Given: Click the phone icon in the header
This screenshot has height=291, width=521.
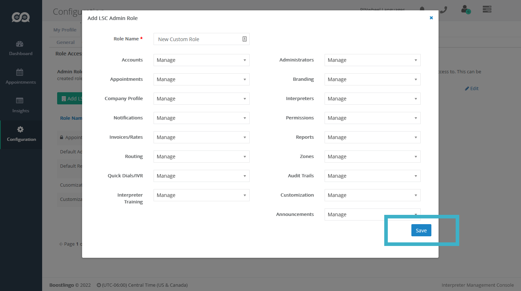Looking at the screenshot, I should [444, 10].
